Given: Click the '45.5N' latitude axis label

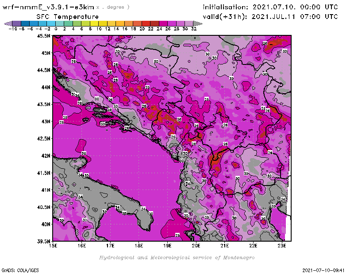Looking at the screenshot, I should click(x=43, y=36).
